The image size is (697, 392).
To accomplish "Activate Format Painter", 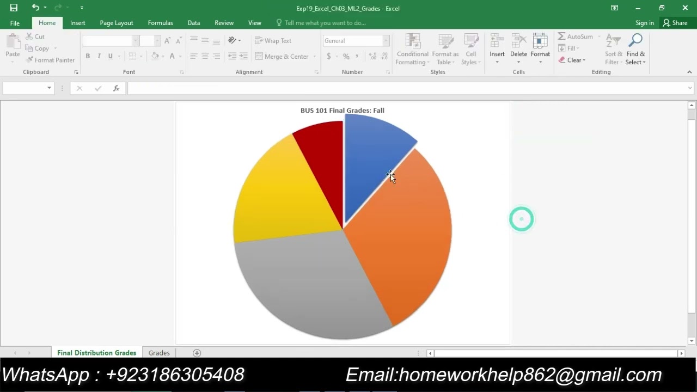I will (50, 60).
